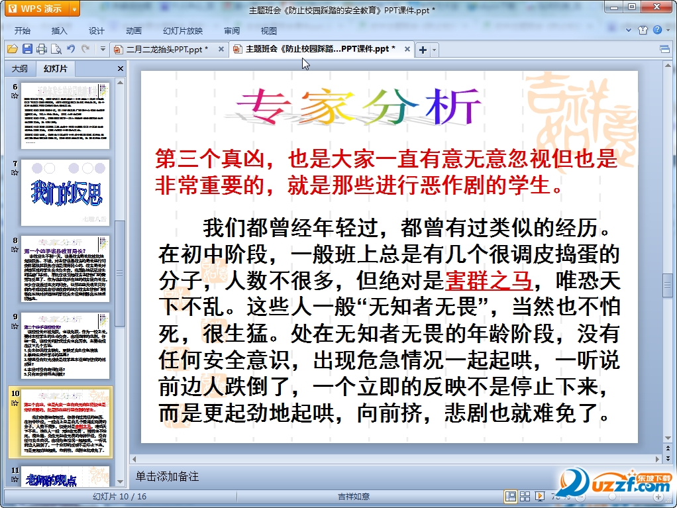Open the 审阅 ribbon tab
The height and width of the screenshot is (508, 677).
(x=232, y=30)
